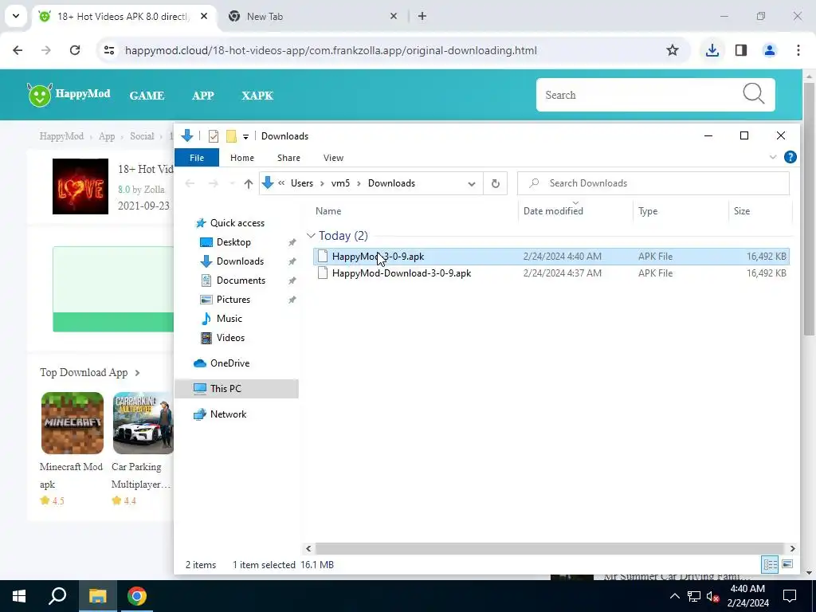Image resolution: width=816 pixels, height=612 pixels.
Task: Select Videos in navigation pane
Action: (230, 338)
